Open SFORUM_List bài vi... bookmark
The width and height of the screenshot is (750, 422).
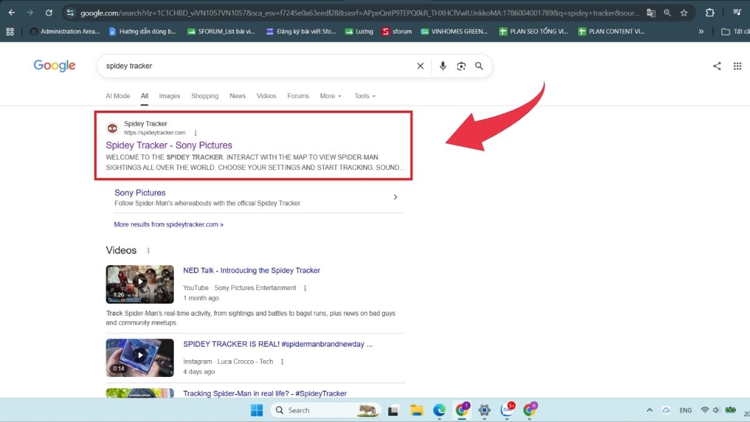222,31
